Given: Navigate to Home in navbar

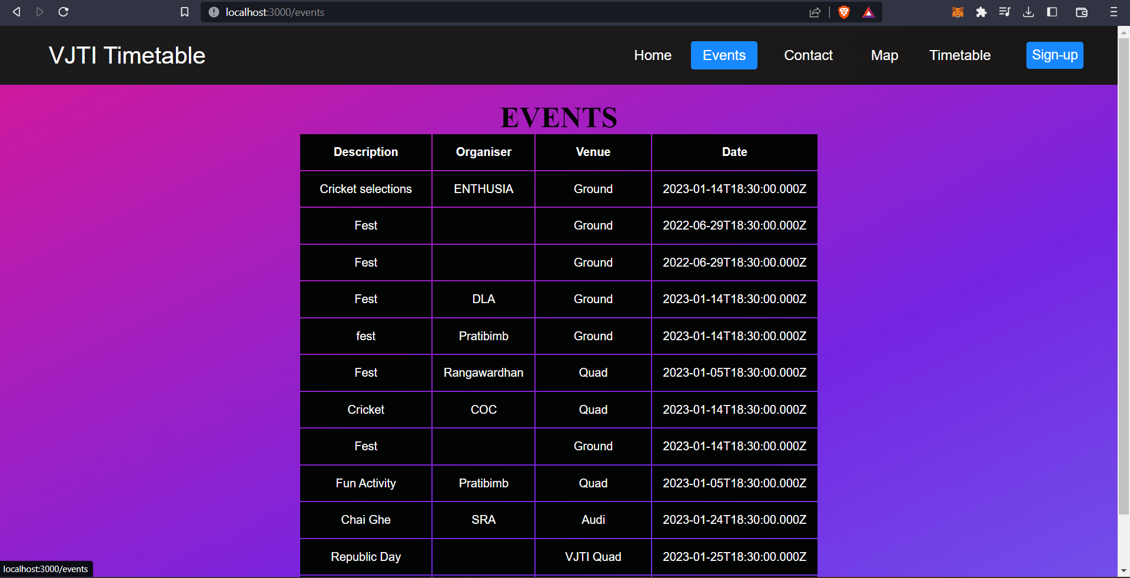Looking at the screenshot, I should [x=653, y=55].
